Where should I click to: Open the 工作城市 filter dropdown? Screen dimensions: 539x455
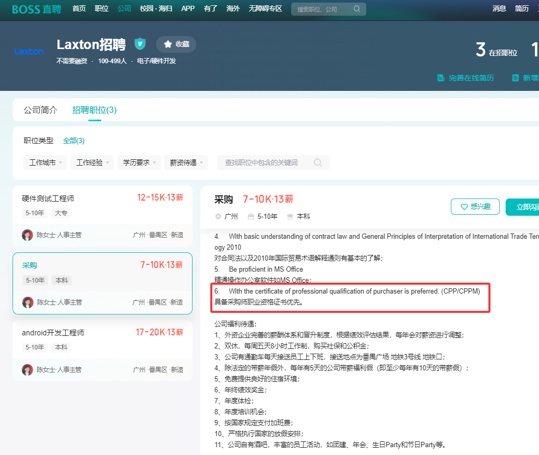[x=45, y=162]
